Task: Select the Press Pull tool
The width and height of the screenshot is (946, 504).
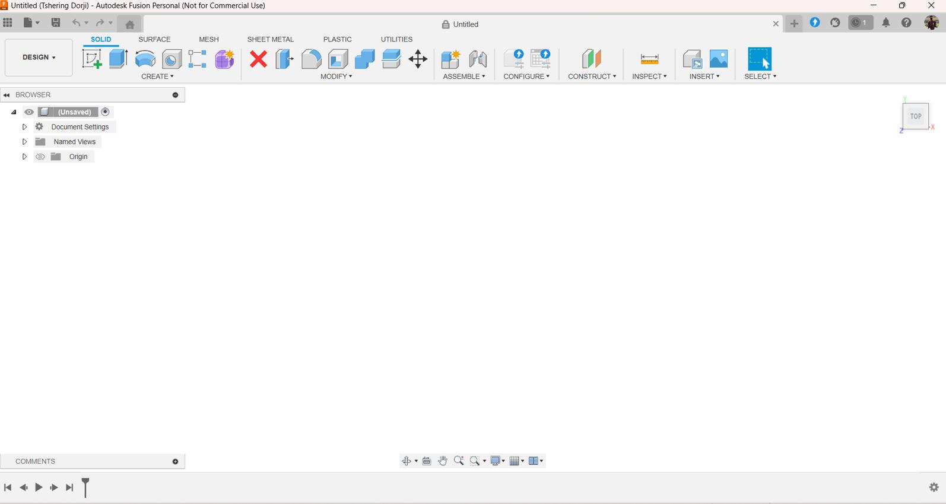Action: [x=285, y=59]
